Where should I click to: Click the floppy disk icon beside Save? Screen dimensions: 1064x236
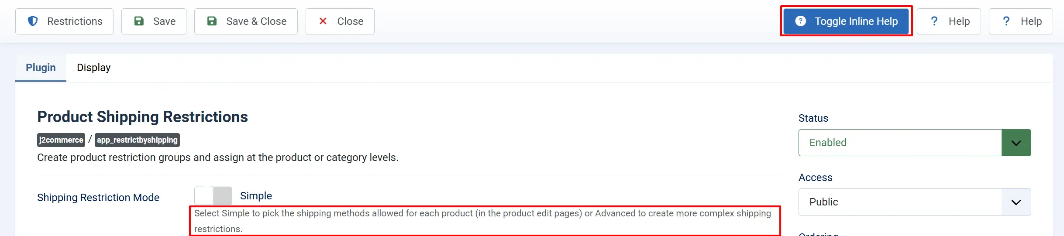[139, 21]
